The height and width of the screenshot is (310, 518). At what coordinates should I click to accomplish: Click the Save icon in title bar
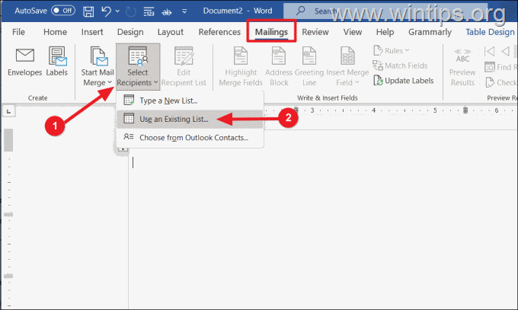(88, 11)
